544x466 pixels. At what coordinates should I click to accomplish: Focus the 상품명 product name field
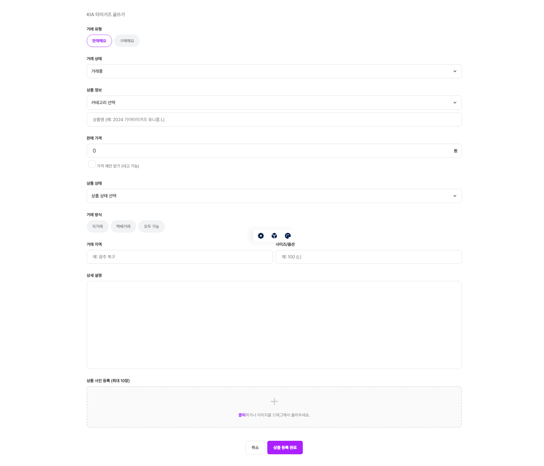click(x=274, y=120)
